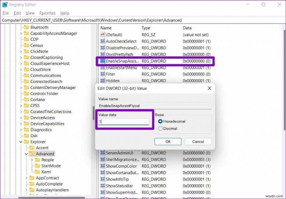The width and height of the screenshot is (286, 199).
Task: Click the ShowSuperHidd... DWORD icon
Action: pos(103,192)
